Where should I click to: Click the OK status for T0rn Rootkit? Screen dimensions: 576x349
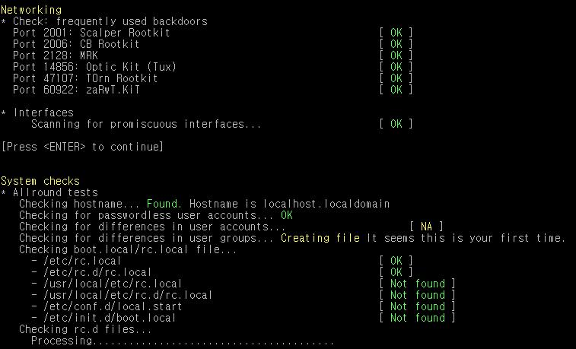(x=396, y=78)
